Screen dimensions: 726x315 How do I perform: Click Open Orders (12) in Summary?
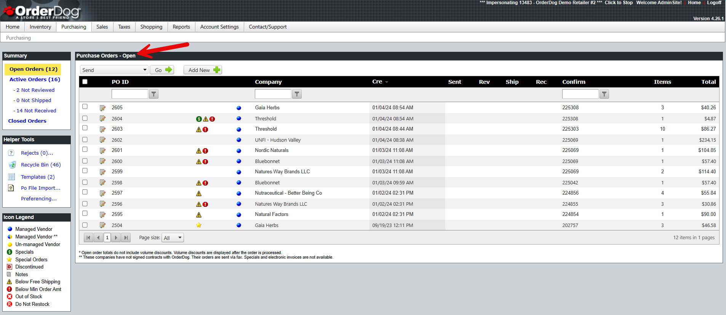pos(34,69)
